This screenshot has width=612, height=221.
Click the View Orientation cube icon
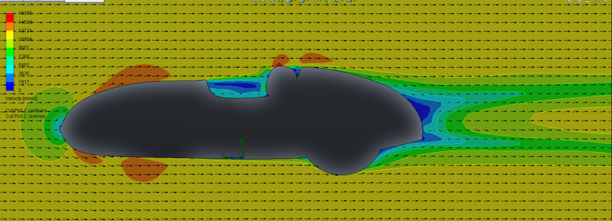pos(289,1)
